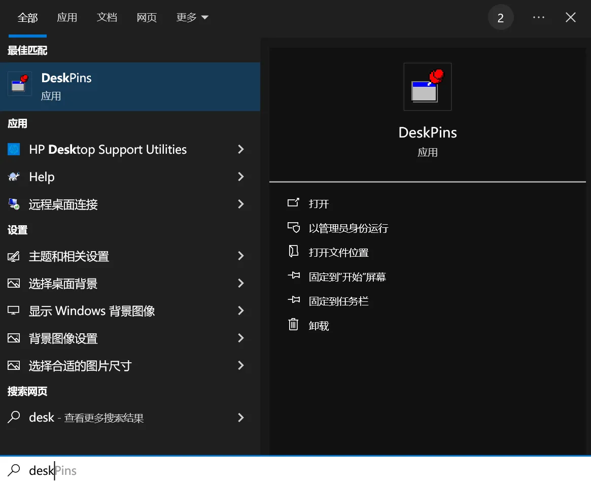
Task: Switch to the 全部 tab
Action: tap(27, 18)
